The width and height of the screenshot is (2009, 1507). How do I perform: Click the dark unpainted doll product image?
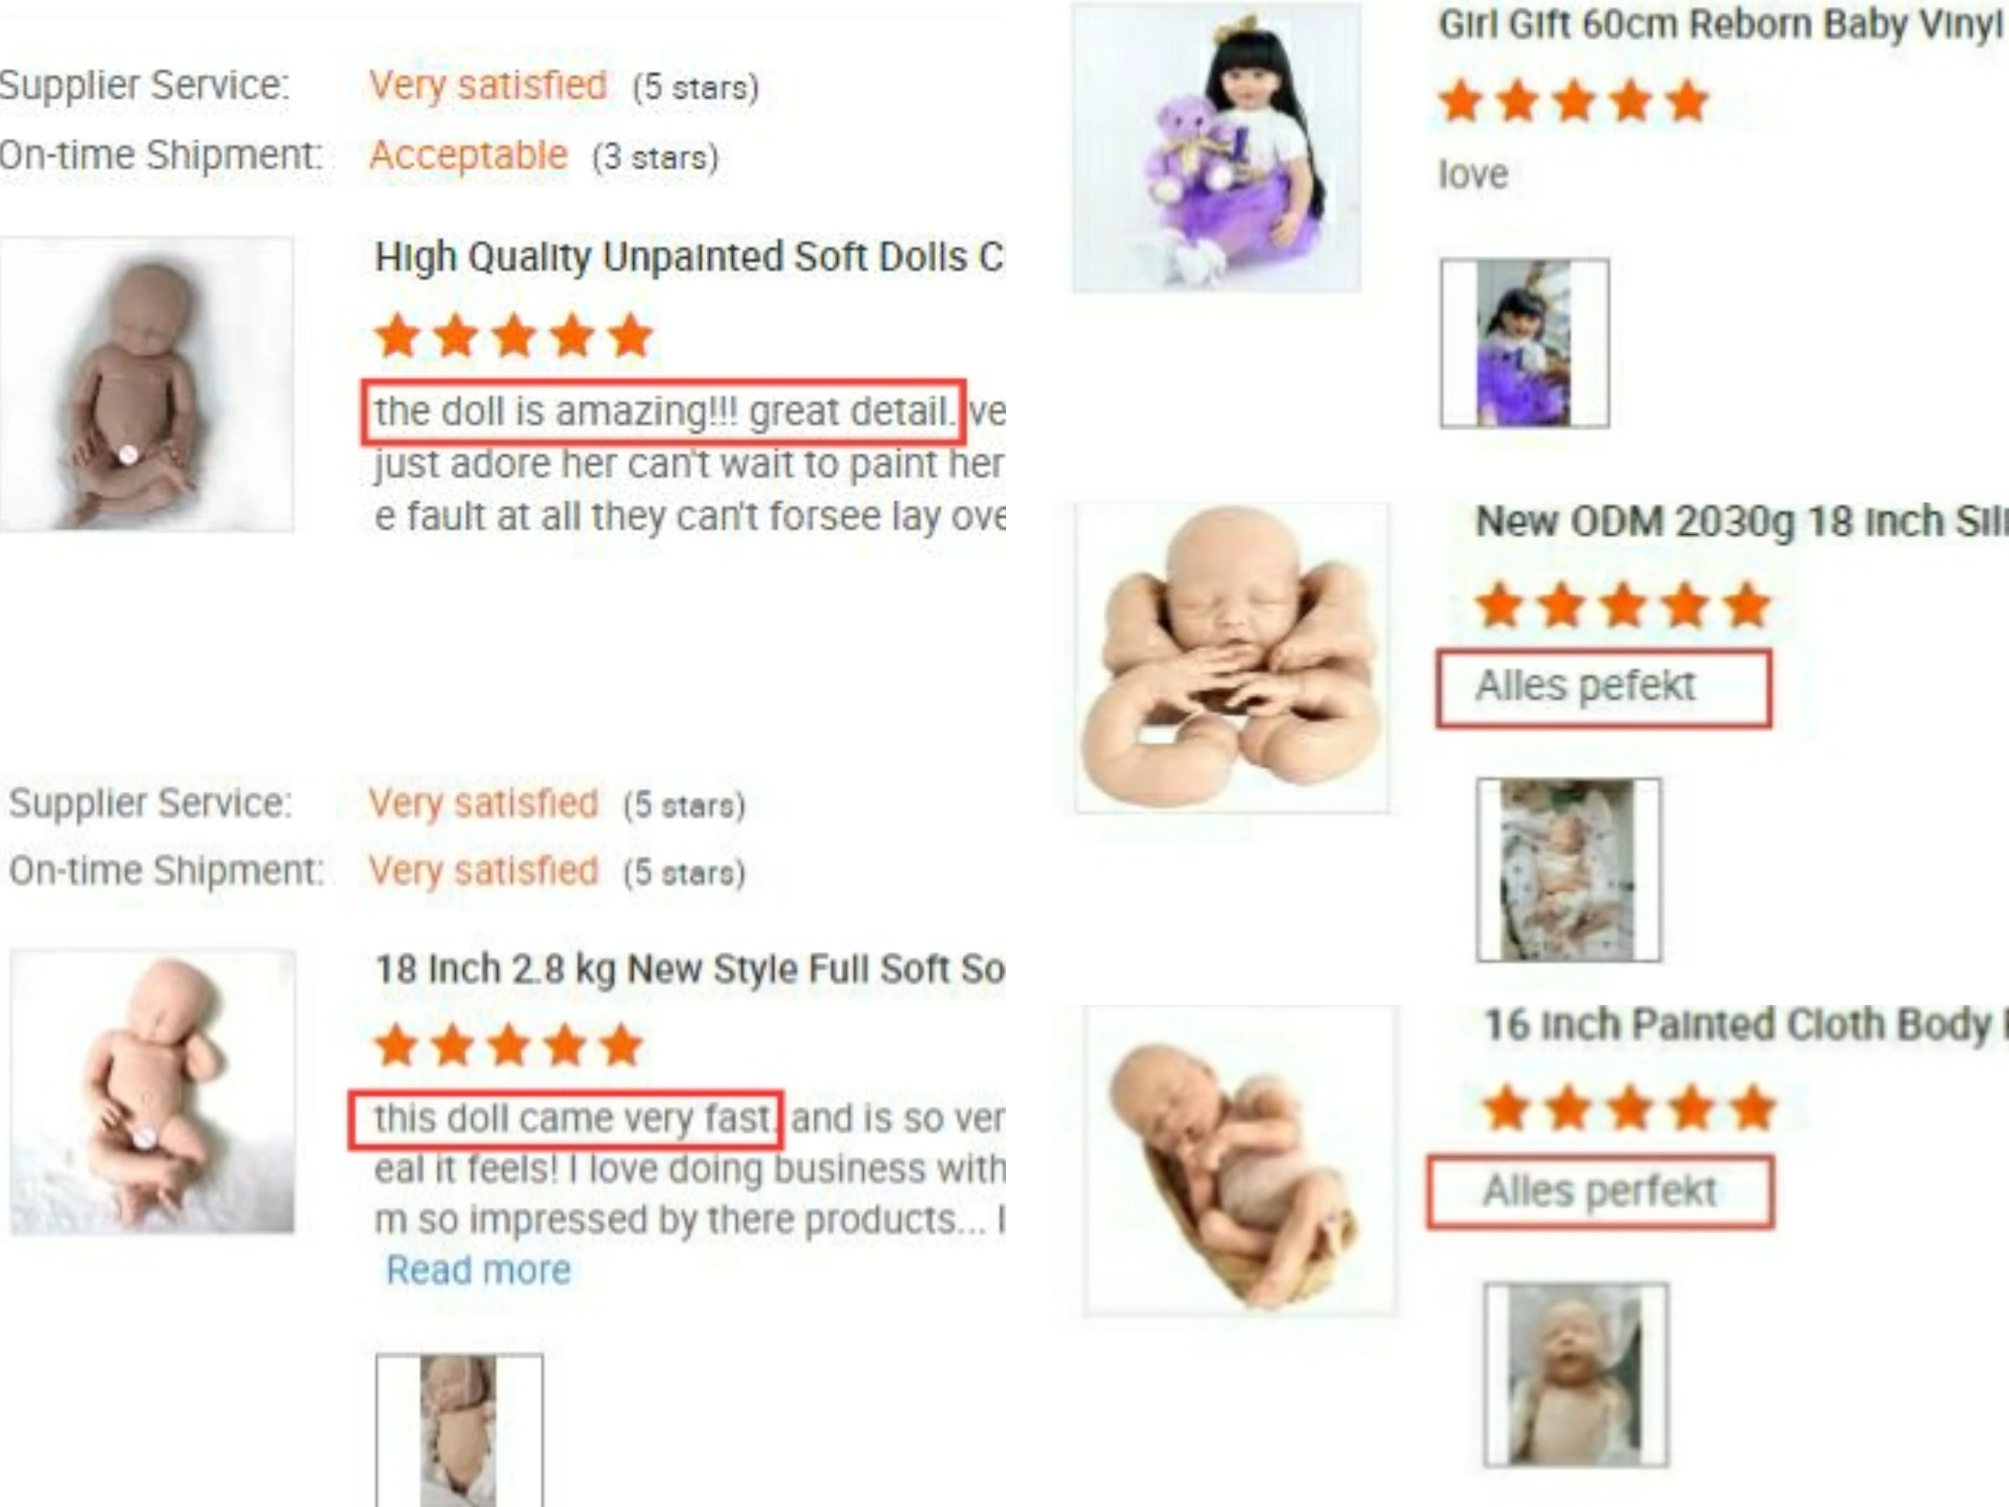(146, 384)
